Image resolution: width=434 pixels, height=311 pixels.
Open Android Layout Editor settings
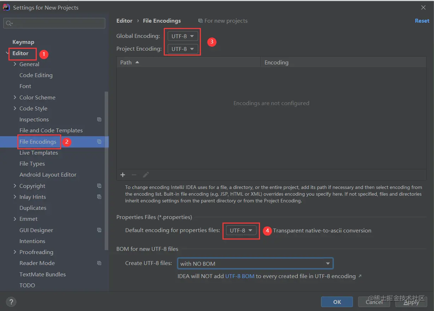click(48, 175)
